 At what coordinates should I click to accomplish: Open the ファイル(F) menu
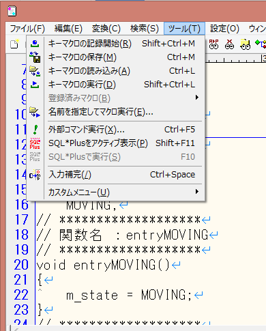coord(27,29)
